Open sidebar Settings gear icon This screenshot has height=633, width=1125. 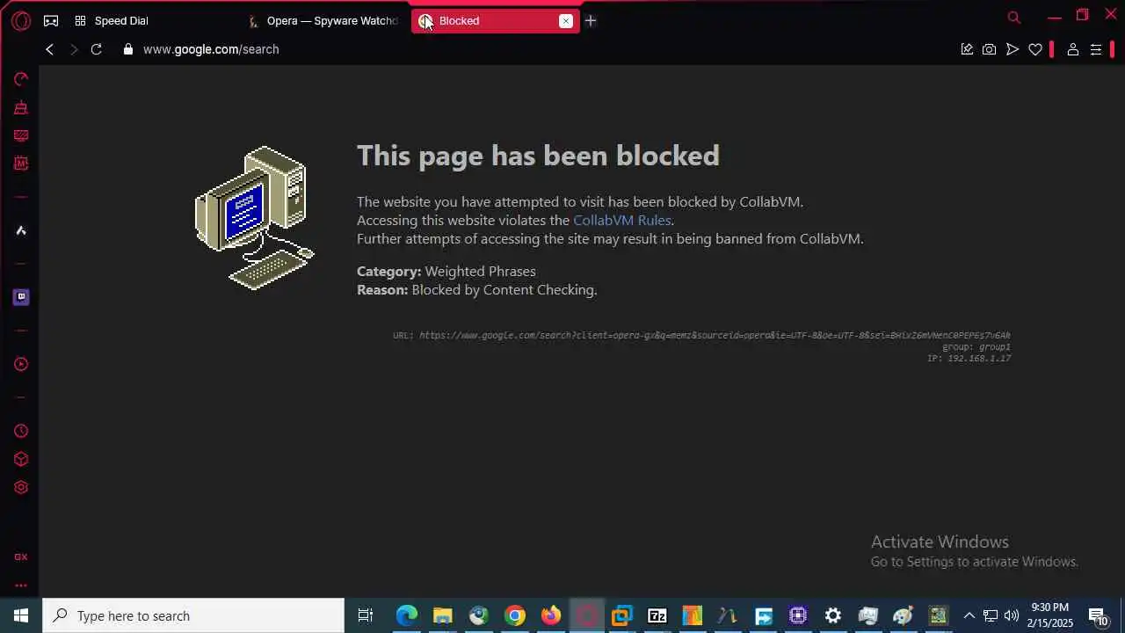click(x=21, y=487)
